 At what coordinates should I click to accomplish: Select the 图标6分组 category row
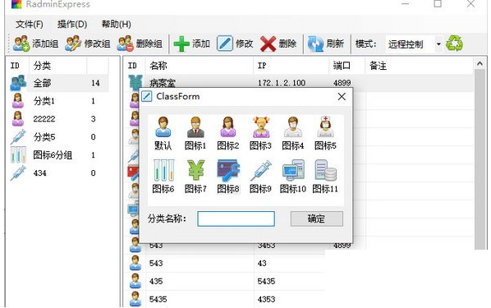click(58, 154)
